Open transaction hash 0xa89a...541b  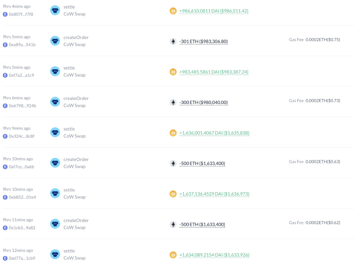(22, 45)
